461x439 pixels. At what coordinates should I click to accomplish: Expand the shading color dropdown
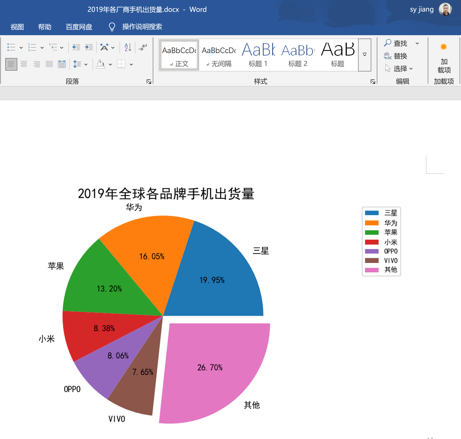(x=110, y=65)
